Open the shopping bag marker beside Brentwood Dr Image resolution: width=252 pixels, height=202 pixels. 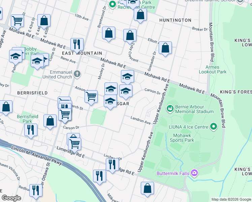pos(108,34)
